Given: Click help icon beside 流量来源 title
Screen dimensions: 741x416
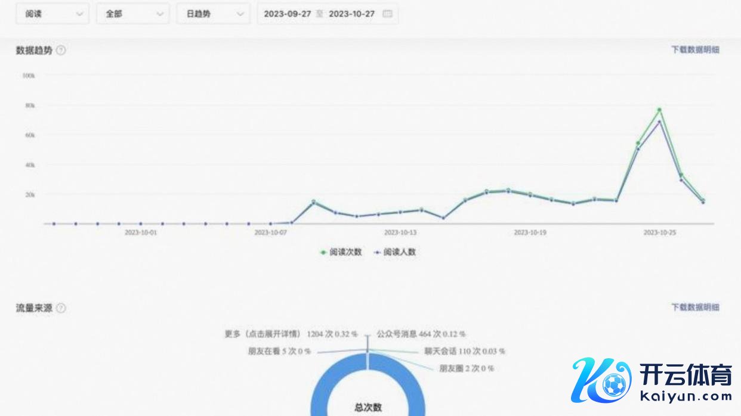Looking at the screenshot, I should (61, 308).
